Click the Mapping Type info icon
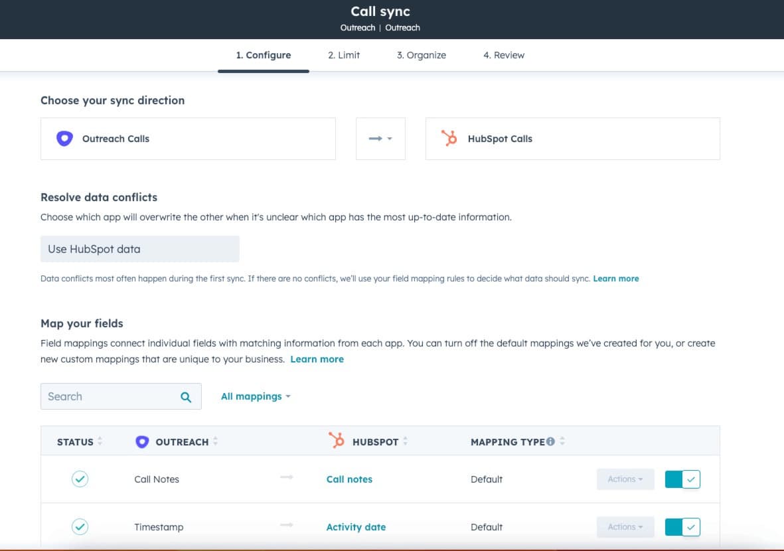 coord(550,442)
